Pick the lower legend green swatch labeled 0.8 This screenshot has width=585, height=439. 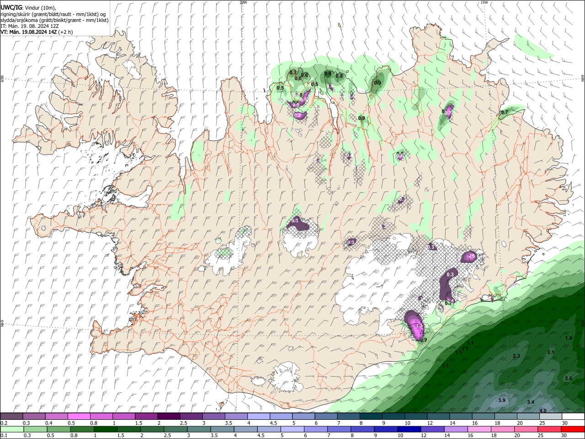pos(82,429)
